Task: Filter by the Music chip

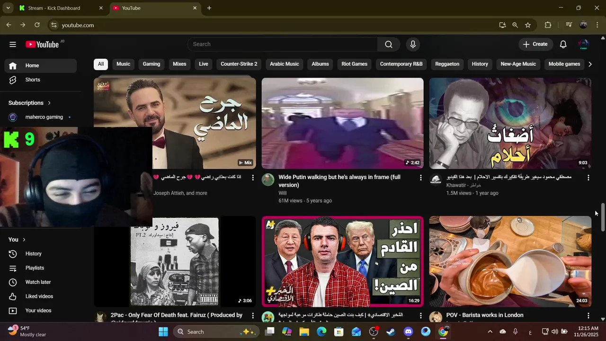Action: pyautogui.click(x=123, y=64)
